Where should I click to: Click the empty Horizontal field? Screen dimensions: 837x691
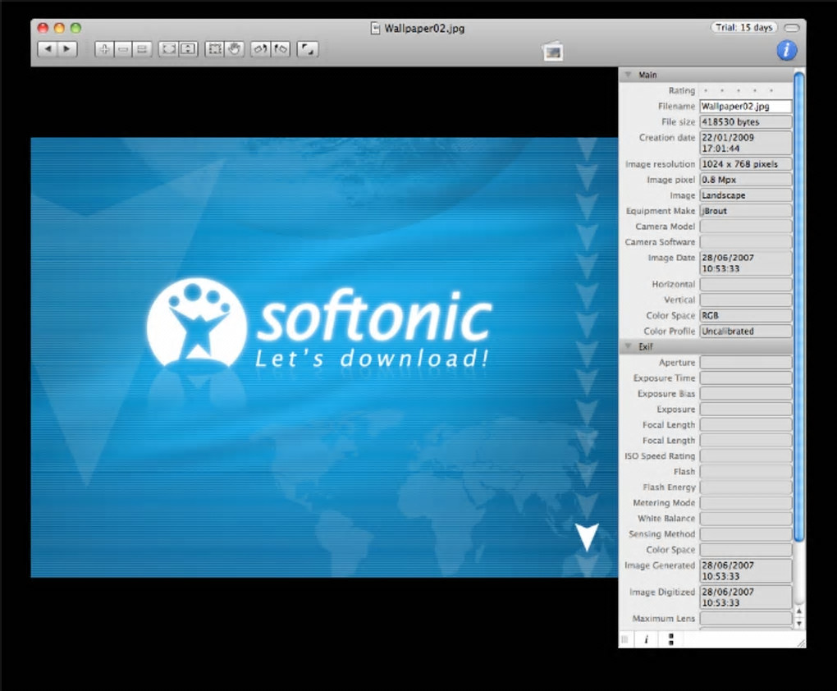746,284
